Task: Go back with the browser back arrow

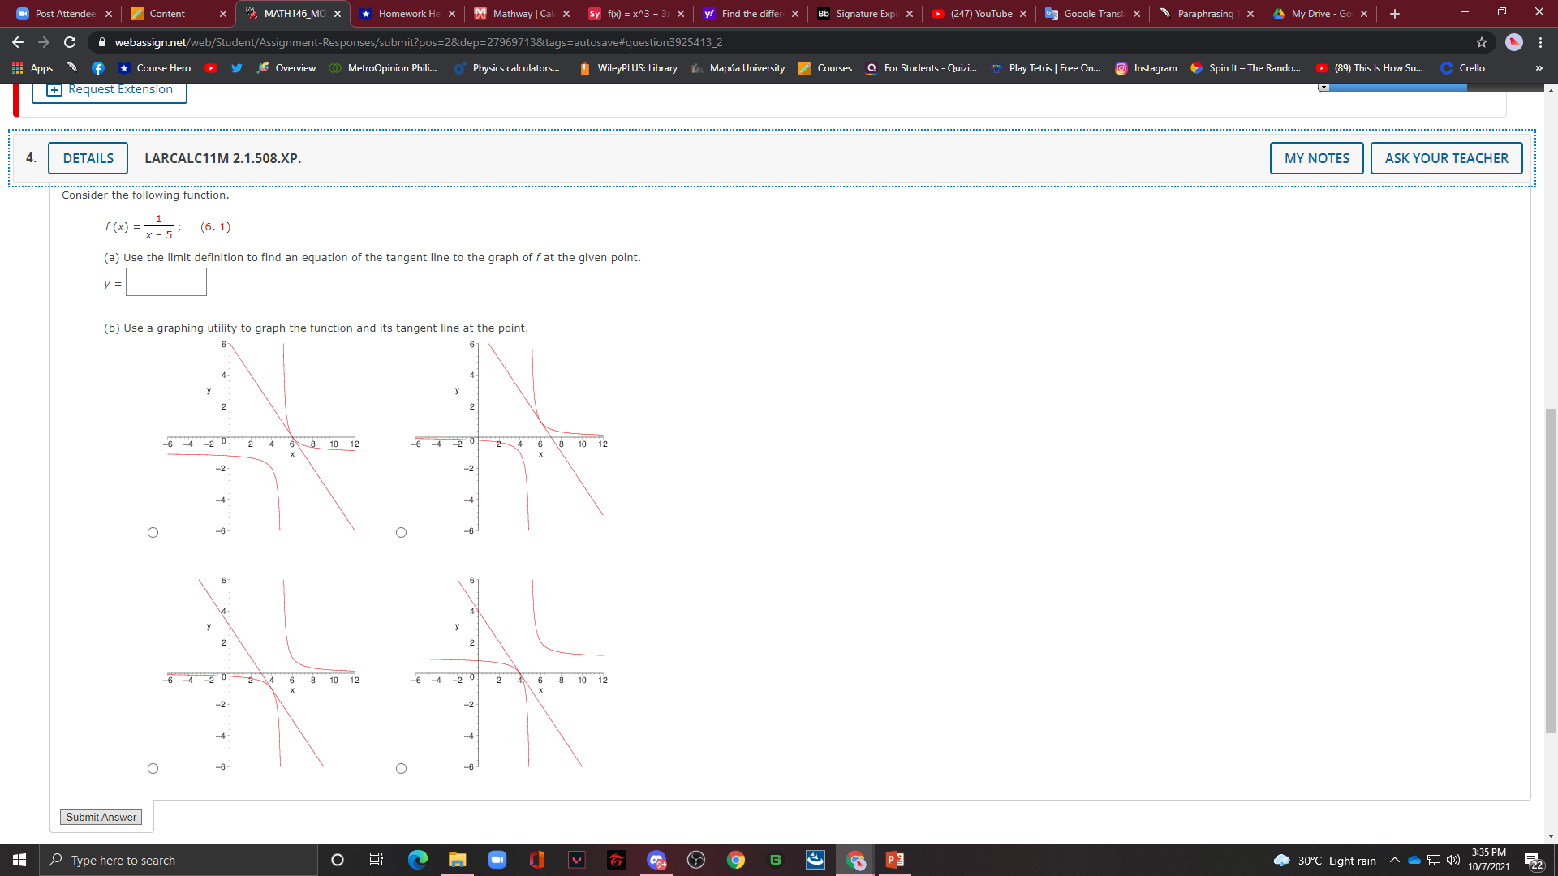Action: pos(18,42)
